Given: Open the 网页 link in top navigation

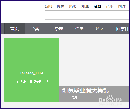Looking at the screenshot, I should click(60, 6).
